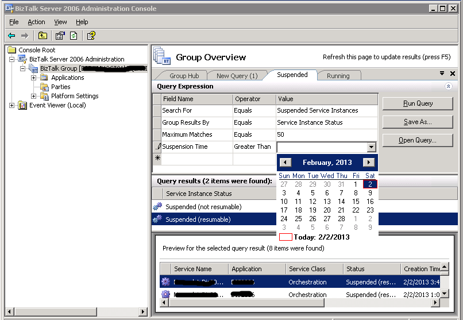Click the Console Root folder icon
The width and height of the screenshot is (463, 320).
coord(12,50)
